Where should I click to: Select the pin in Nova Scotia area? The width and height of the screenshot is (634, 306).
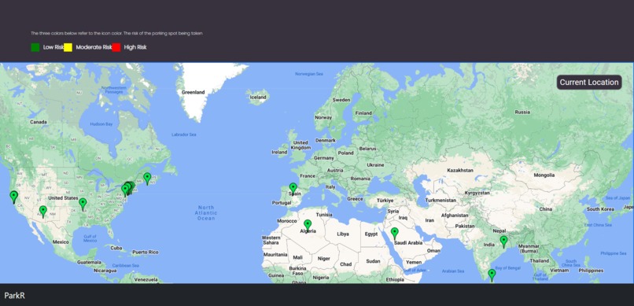pos(147,179)
